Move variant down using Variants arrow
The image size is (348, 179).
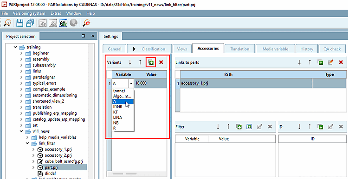pos(130,62)
